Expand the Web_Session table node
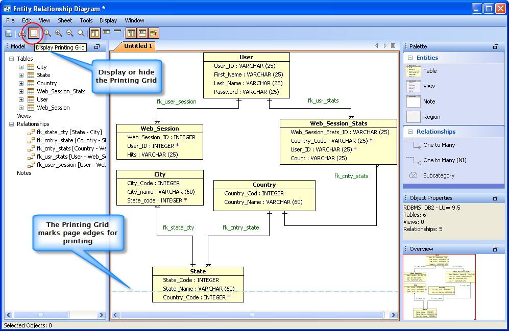Screen dimensions: 509x331 pos(21,108)
